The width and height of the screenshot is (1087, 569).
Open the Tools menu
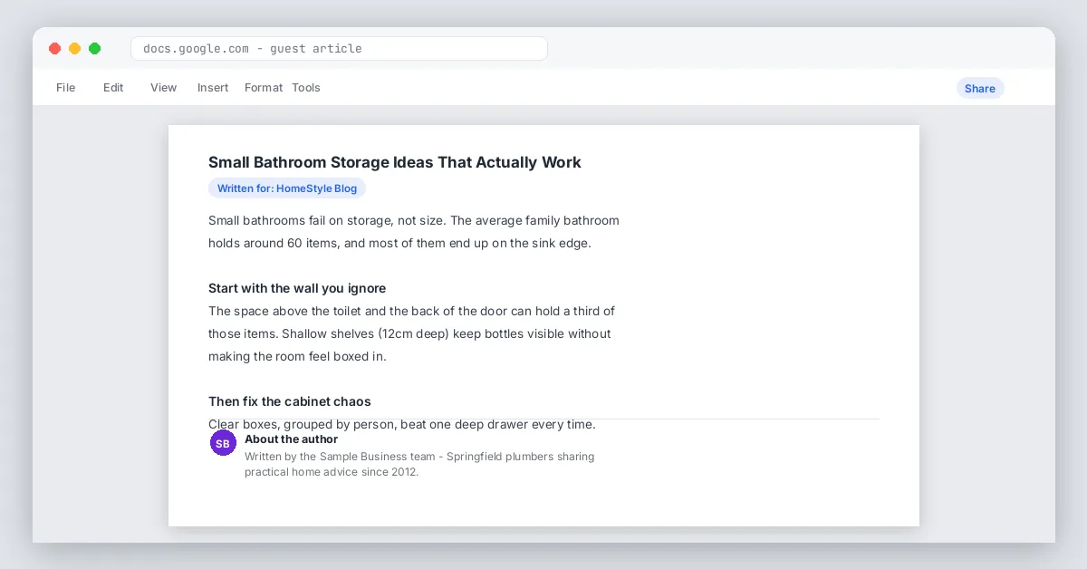pos(306,88)
